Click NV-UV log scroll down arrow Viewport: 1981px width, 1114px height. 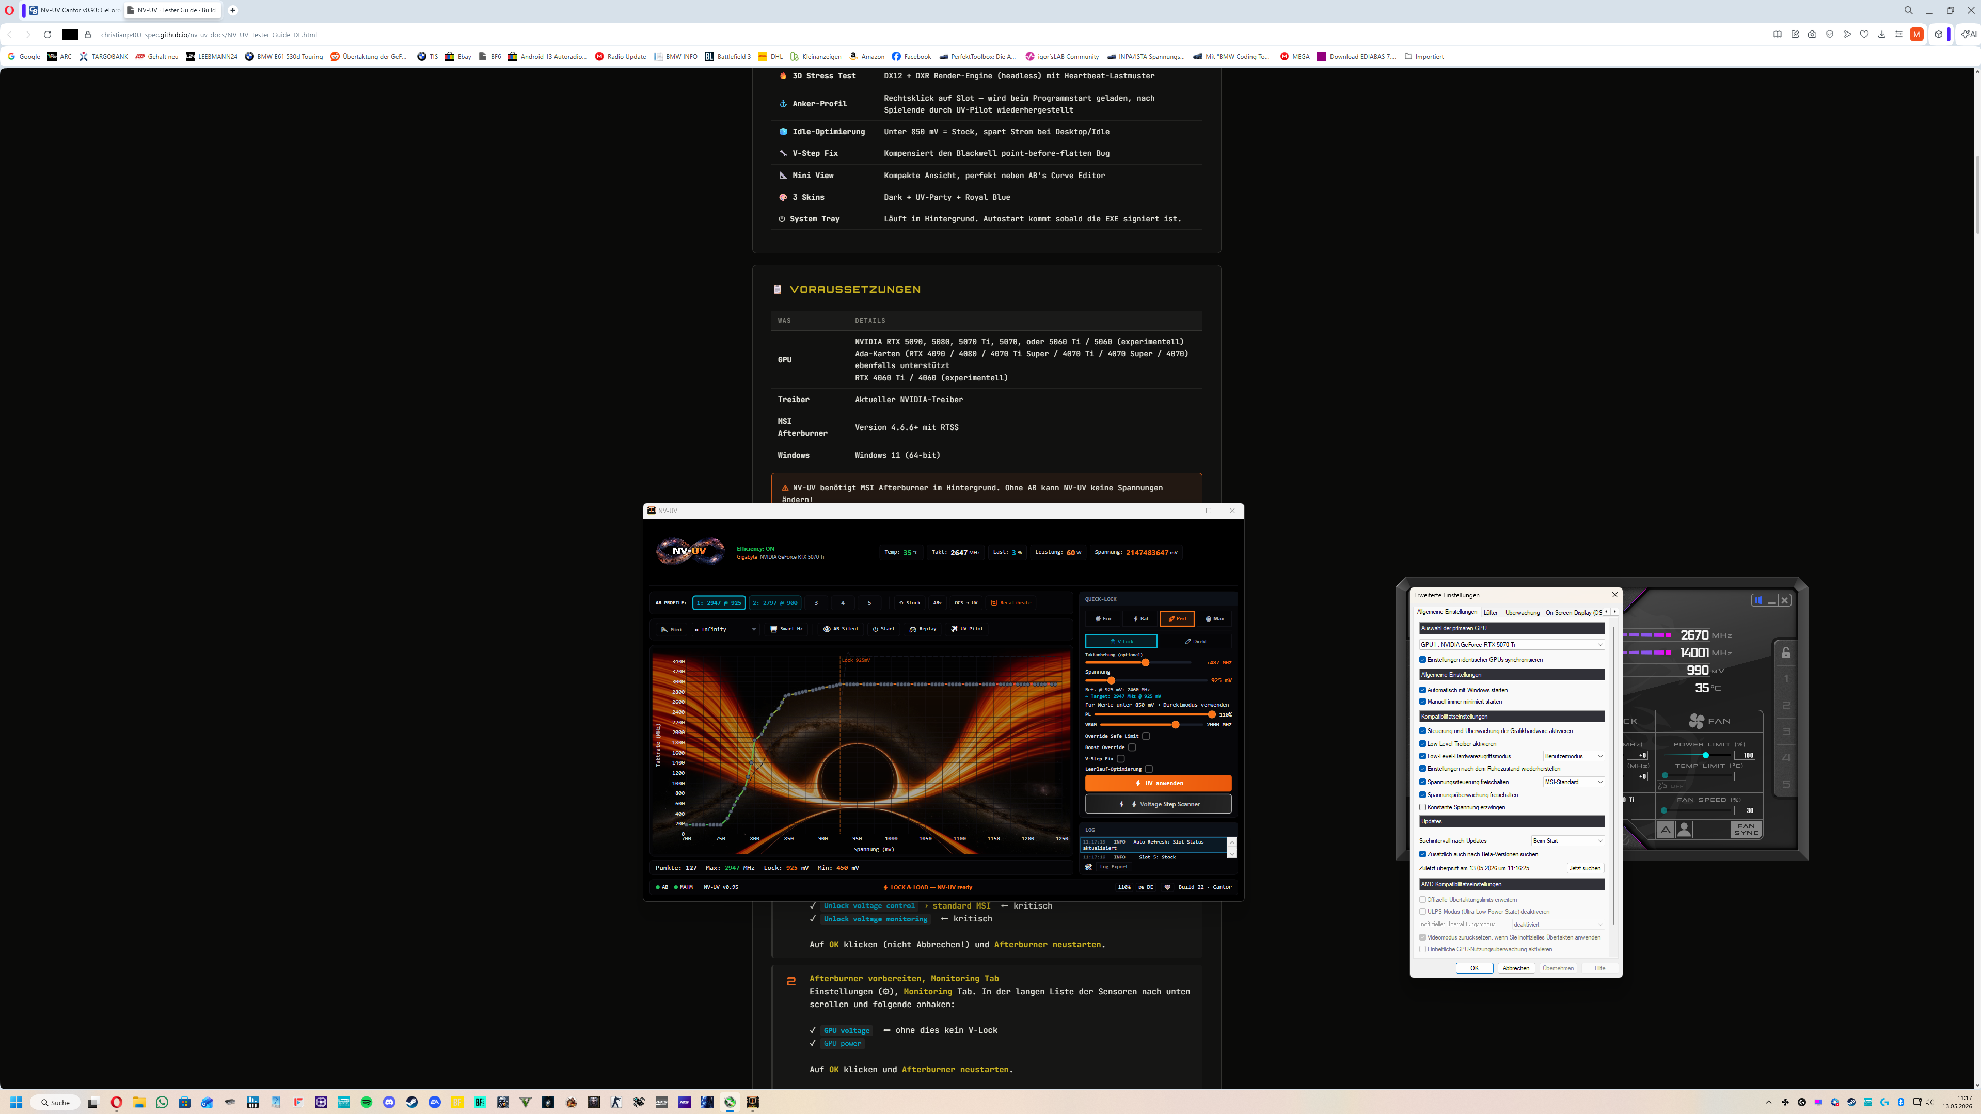coord(1232,854)
